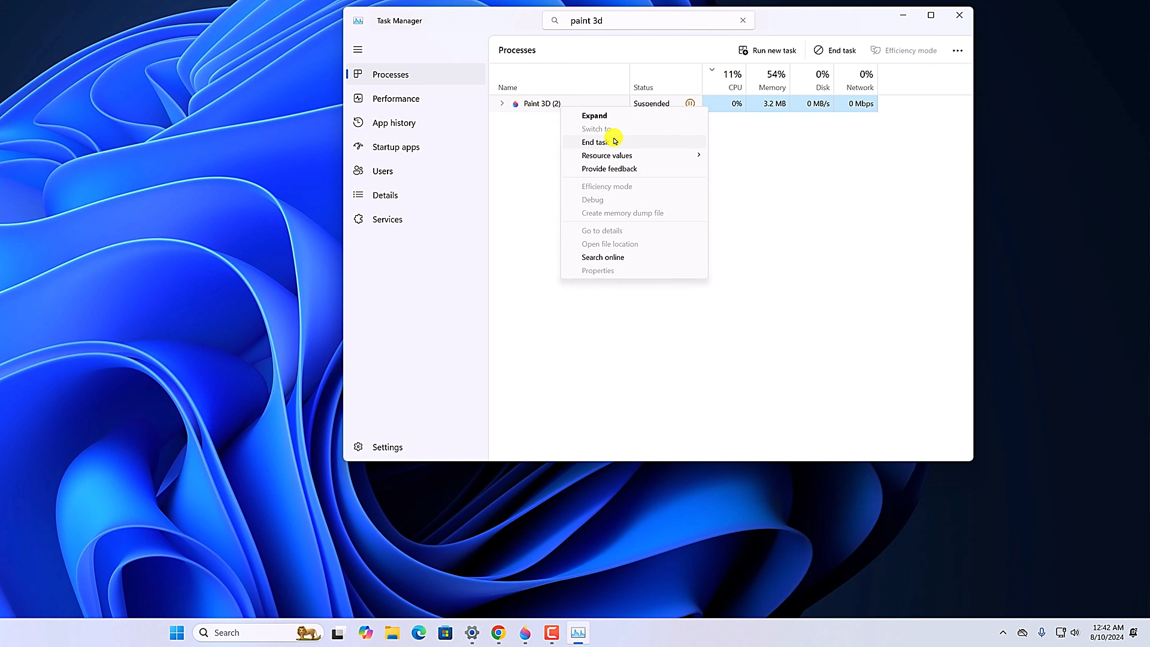Click the 0 MB/s disk cell
This screenshot has height=647, width=1150.
(812, 104)
